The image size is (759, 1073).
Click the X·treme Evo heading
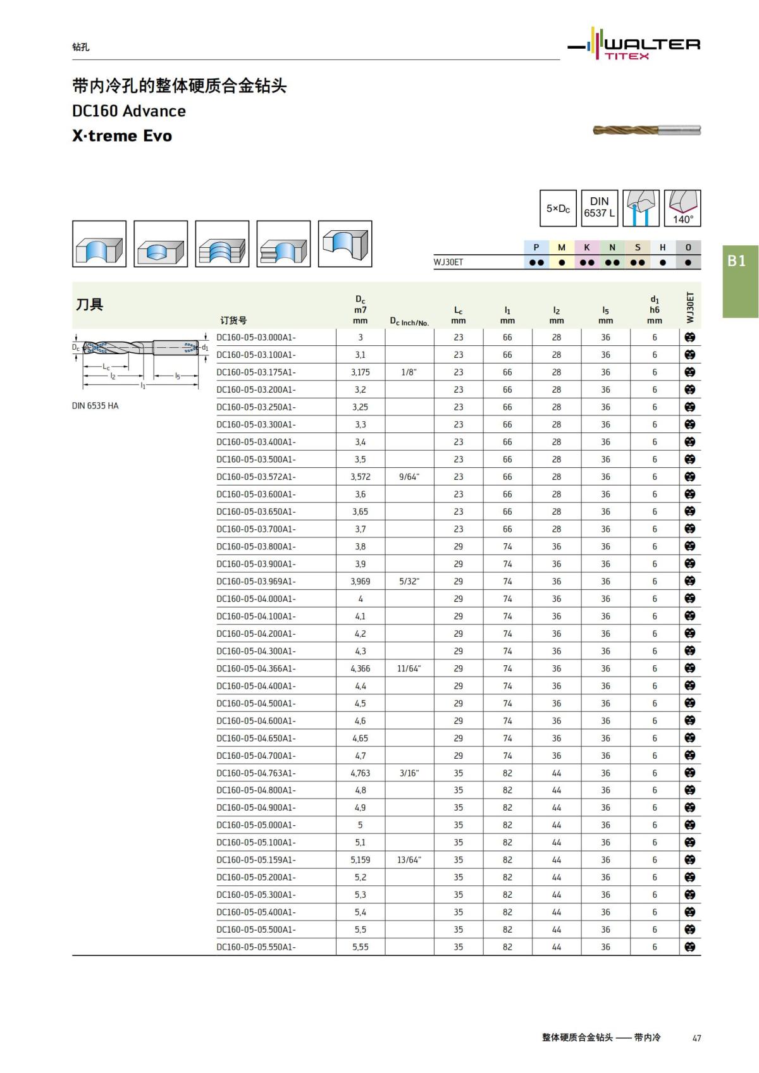122,136
